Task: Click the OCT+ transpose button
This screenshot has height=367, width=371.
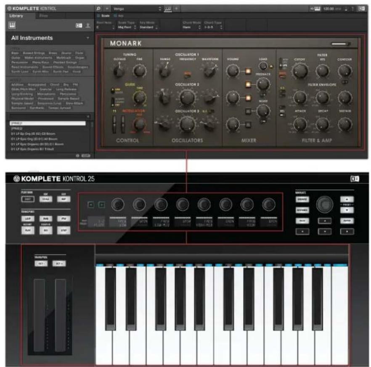Action: pos(59,264)
